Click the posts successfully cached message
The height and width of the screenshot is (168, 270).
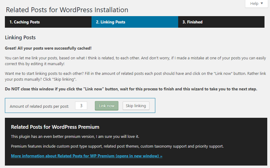[48, 48]
